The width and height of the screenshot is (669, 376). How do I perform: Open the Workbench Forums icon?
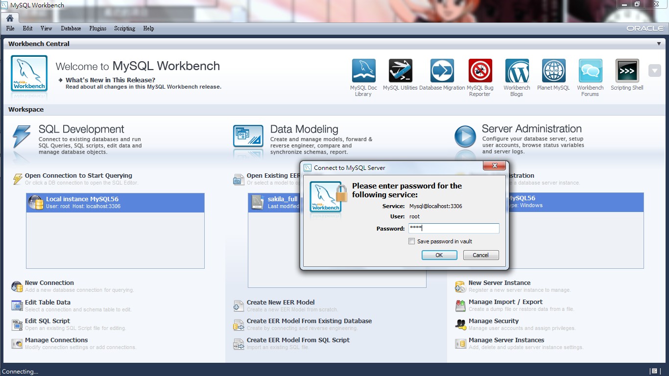[x=590, y=71]
